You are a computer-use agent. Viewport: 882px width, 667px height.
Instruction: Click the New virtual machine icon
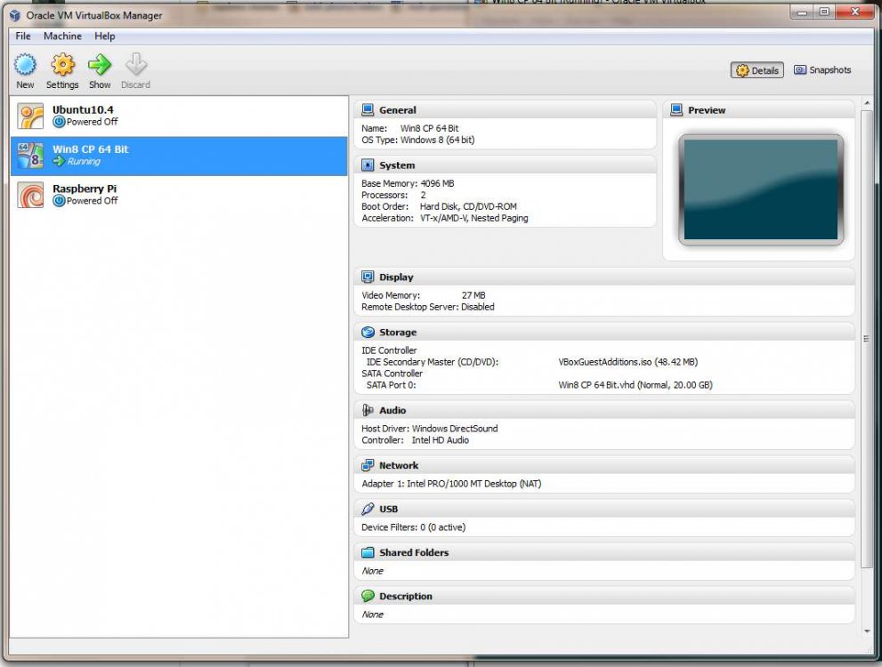point(25,65)
